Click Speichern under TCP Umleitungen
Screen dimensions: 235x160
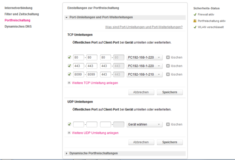point(170,92)
